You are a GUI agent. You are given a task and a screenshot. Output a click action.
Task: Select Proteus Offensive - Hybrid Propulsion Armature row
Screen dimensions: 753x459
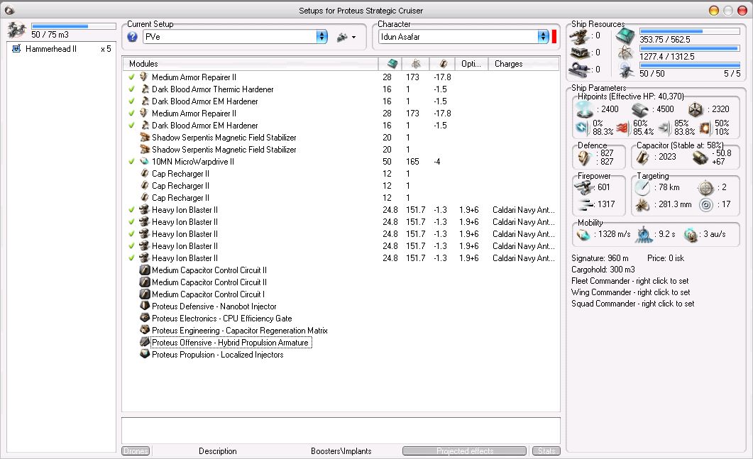(x=230, y=343)
